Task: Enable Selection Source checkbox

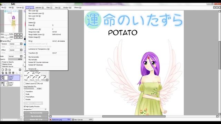Action: pyautogui.click(x=1, y=66)
